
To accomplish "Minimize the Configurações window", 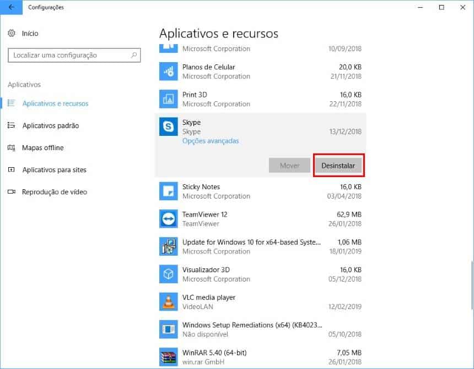I will pyautogui.click(x=420, y=7).
